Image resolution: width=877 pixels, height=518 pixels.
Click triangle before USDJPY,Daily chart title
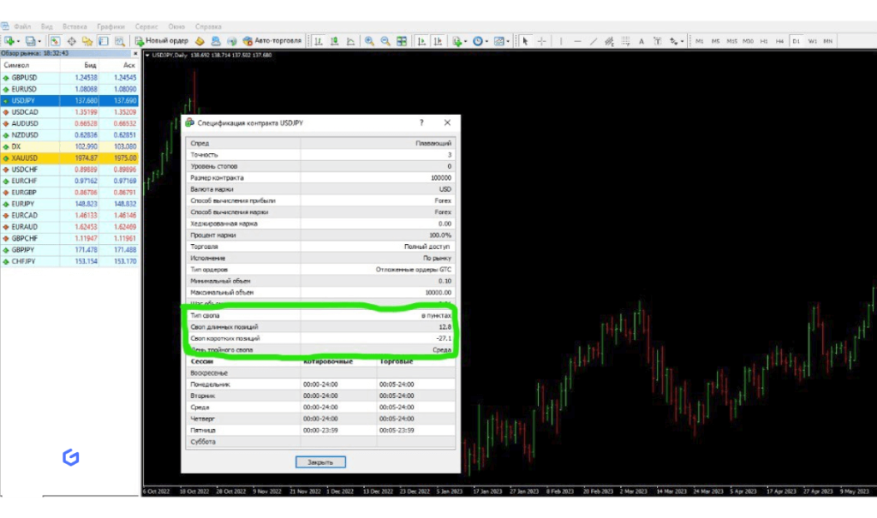[147, 55]
